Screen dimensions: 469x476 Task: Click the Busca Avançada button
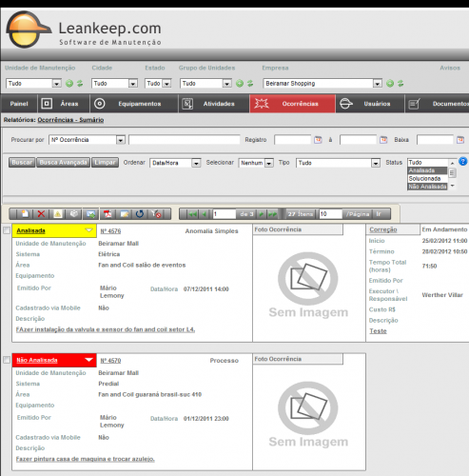pos(63,163)
